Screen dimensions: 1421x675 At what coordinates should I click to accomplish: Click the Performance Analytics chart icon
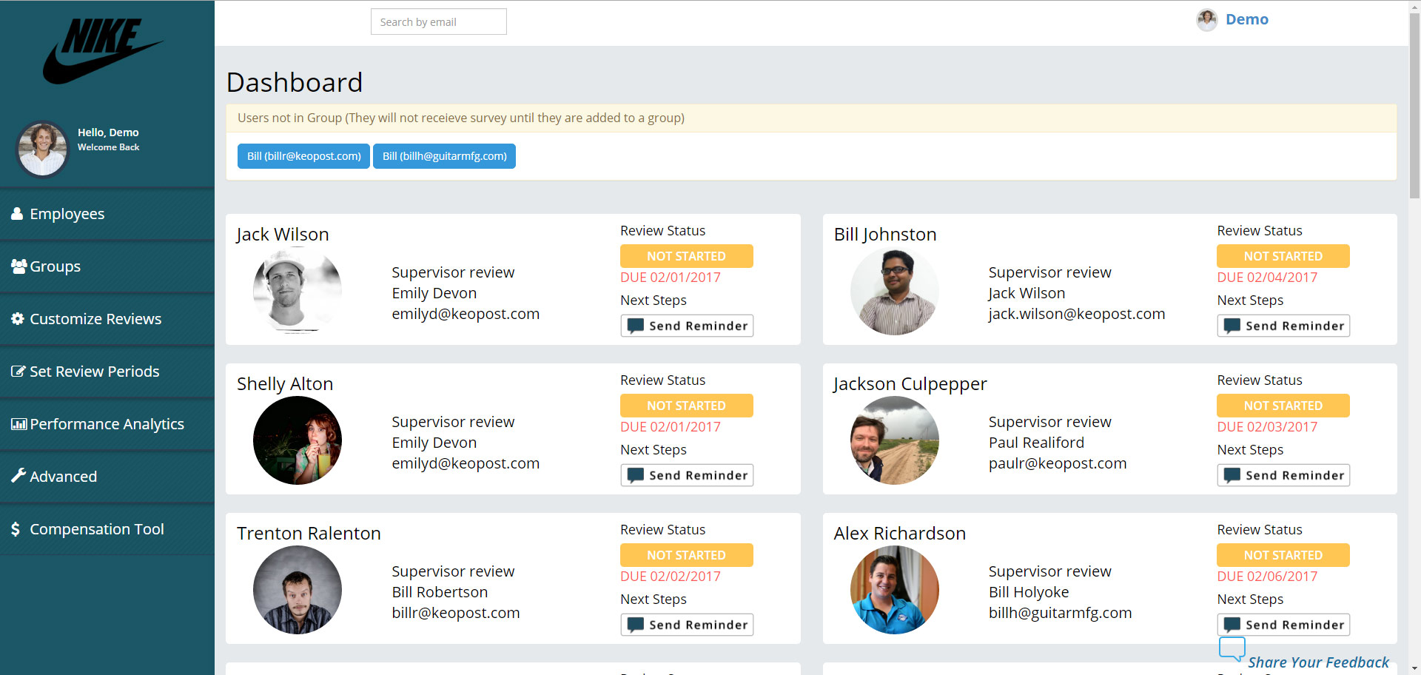pos(19,424)
